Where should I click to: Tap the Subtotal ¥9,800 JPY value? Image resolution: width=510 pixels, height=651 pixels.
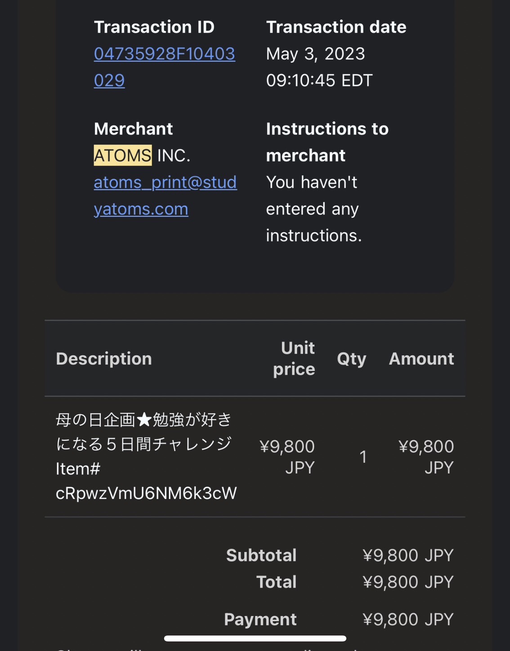(x=408, y=555)
